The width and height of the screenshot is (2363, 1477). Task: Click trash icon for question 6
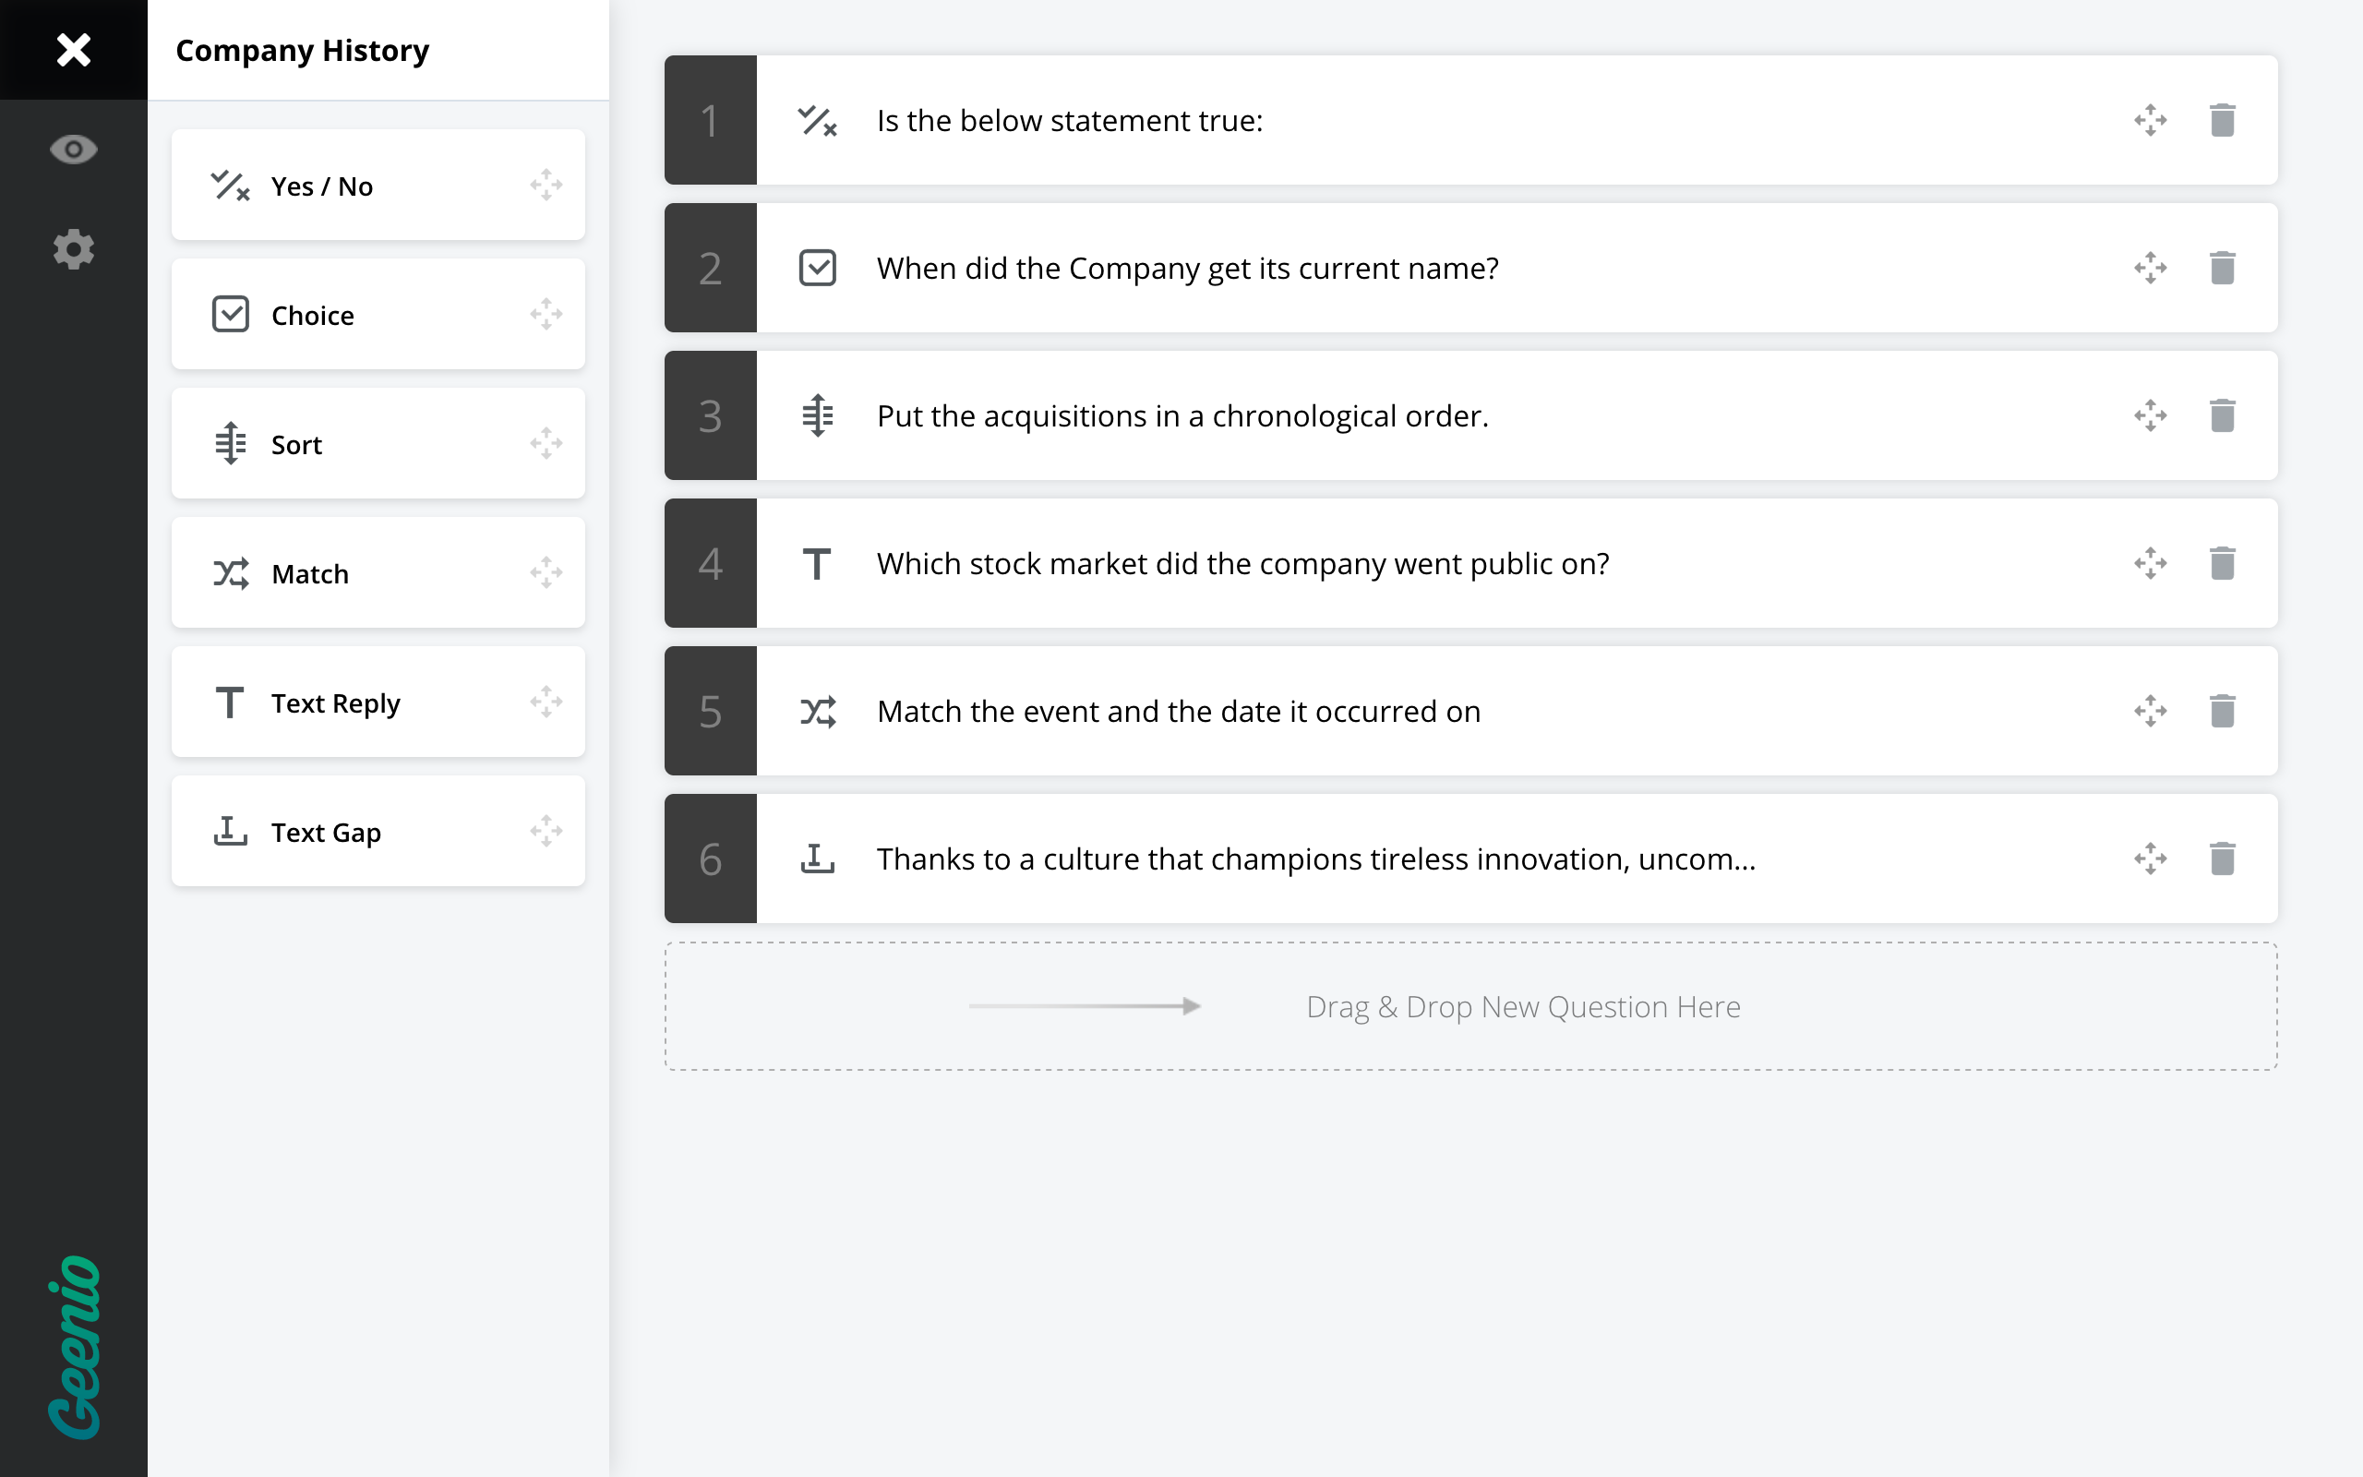[x=2223, y=859]
